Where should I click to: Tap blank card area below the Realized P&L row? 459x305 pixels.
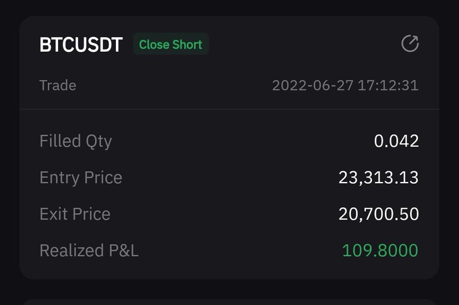(229, 270)
